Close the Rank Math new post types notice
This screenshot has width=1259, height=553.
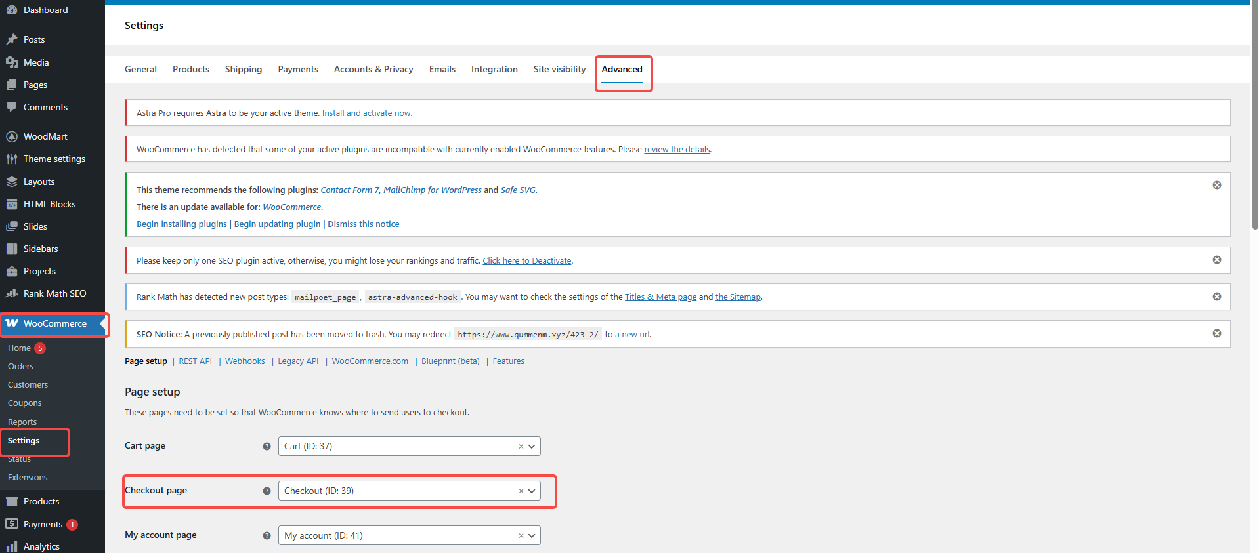pos(1216,297)
